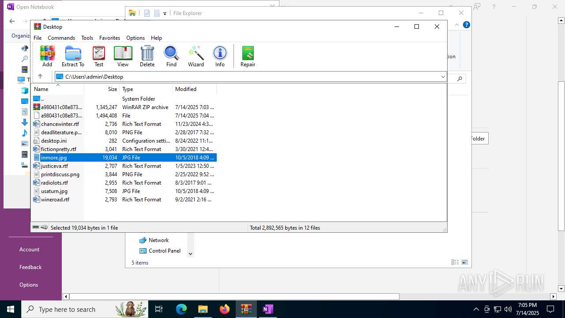Image resolution: width=565 pixels, height=318 pixels.
Task: Open Firefox from taskbar
Action: coord(225,309)
